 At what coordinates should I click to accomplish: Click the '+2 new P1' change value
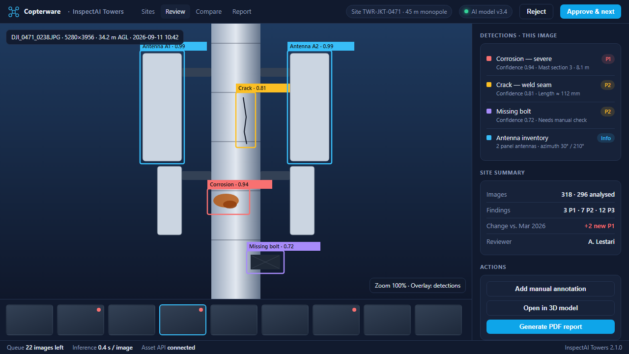coord(600,226)
